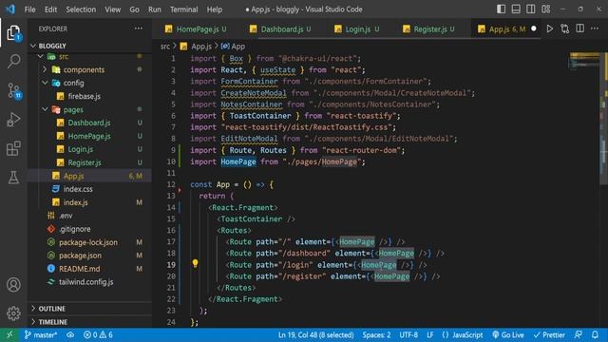Open the File menu
Image resolution: width=608 pixels, height=342 pixels.
click(x=29, y=9)
